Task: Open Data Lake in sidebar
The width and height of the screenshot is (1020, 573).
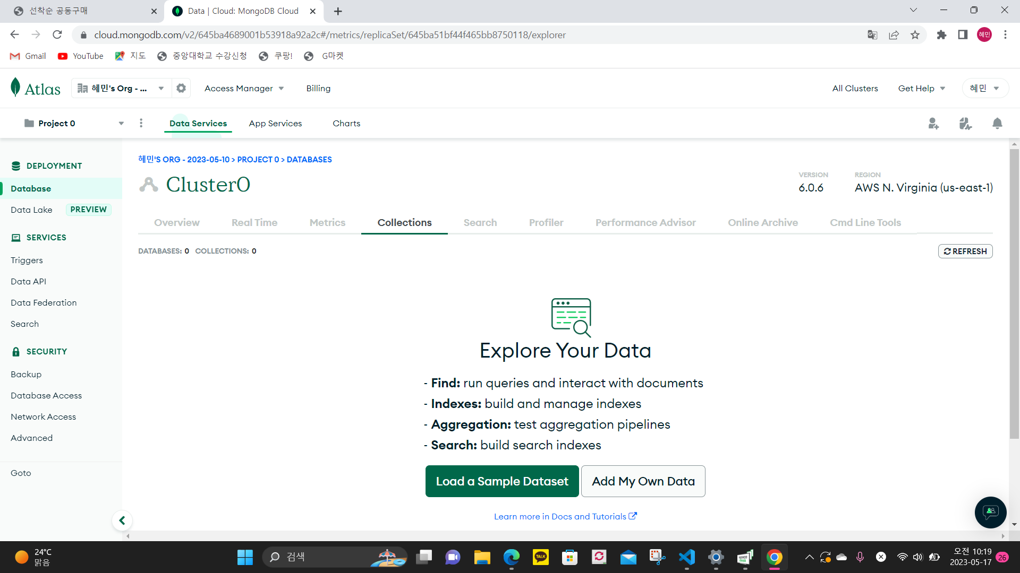Action: click(31, 210)
